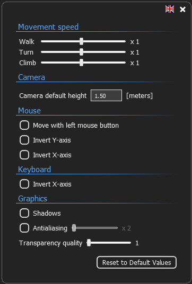The image size is (192, 284).
Task: Click the Antialiasing level slider handle
Action: point(74,228)
